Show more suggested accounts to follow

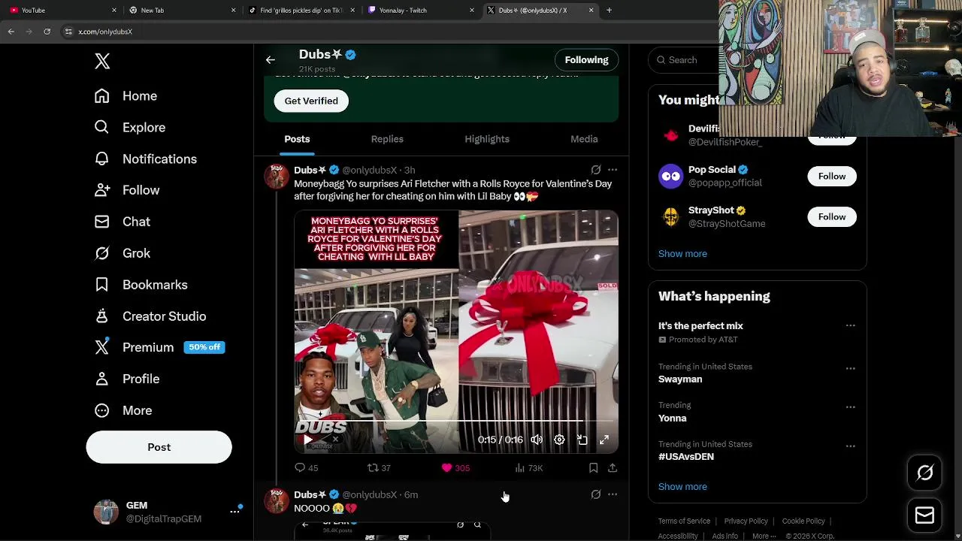click(x=682, y=254)
